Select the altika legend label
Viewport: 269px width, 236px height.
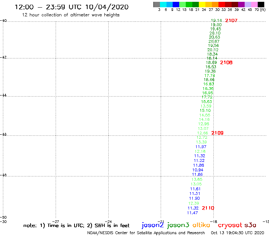pyautogui.click(x=201, y=225)
